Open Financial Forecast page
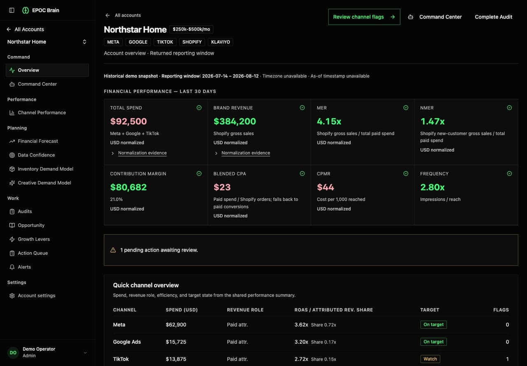The width and height of the screenshot is (527, 366). (x=47, y=141)
